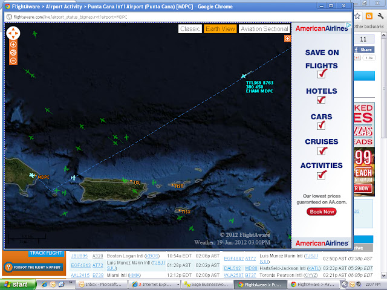
Task: Select the Earth View map tab
Action: click(220, 29)
